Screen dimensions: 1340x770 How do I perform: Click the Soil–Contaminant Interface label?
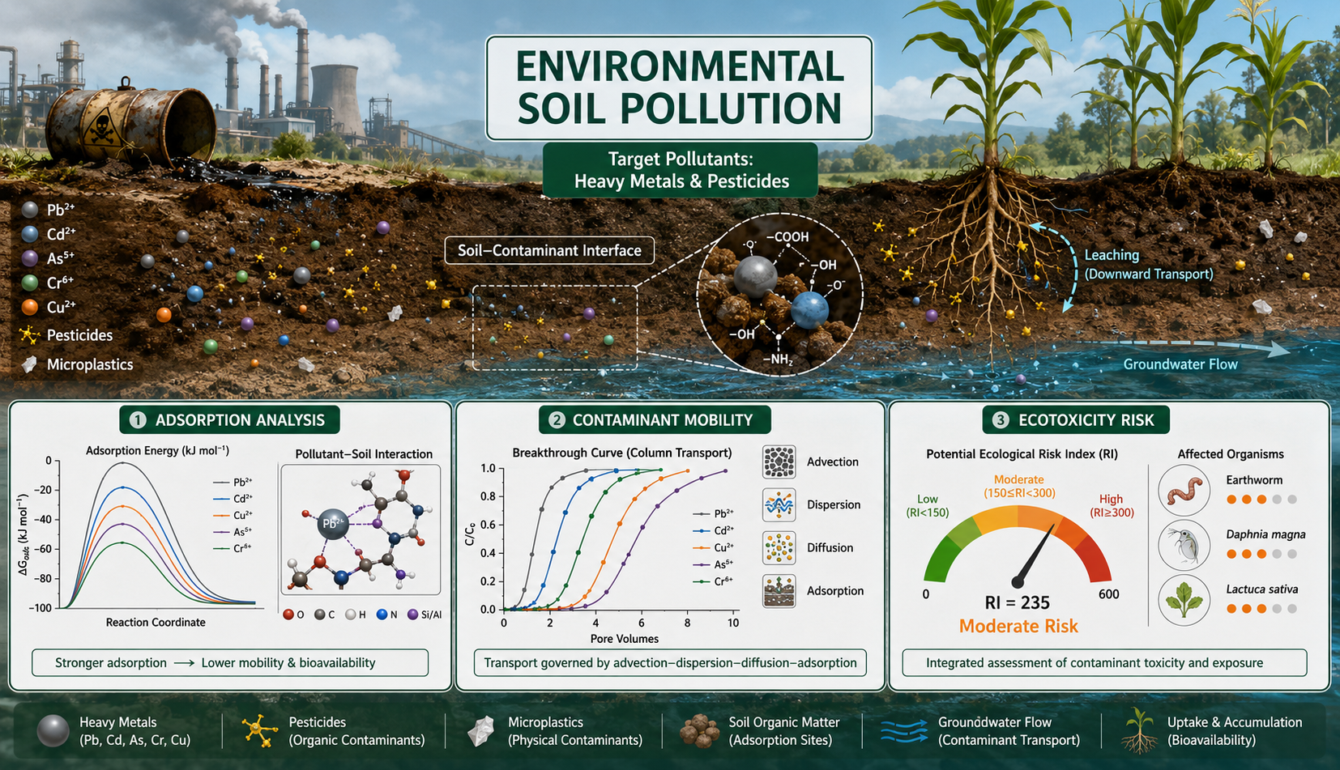[549, 250]
